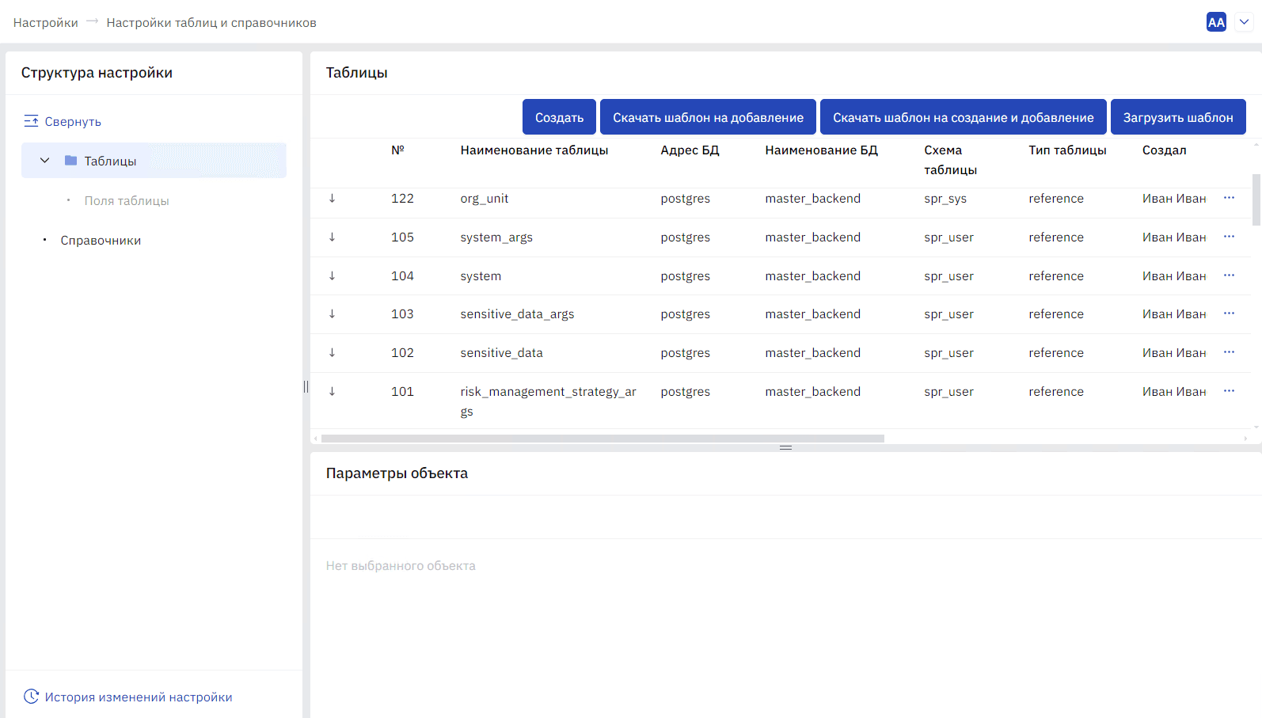
Task: Click number 122 in the table
Action: click(402, 199)
